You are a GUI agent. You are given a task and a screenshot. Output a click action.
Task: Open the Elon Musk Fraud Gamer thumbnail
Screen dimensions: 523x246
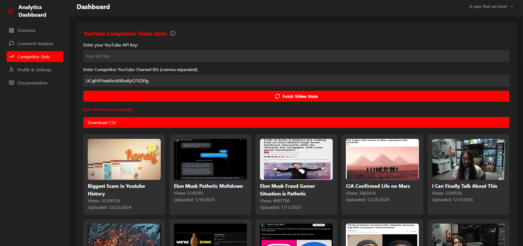coord(296,159)
